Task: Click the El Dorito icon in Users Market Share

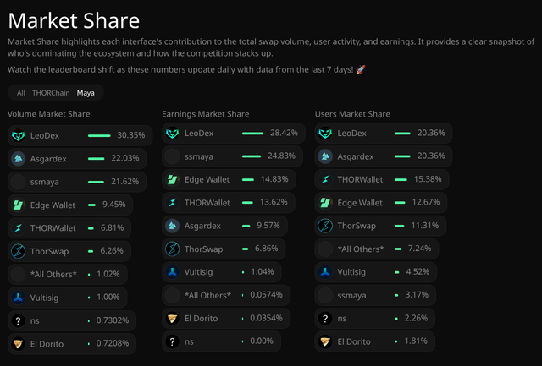Action: 325,341
